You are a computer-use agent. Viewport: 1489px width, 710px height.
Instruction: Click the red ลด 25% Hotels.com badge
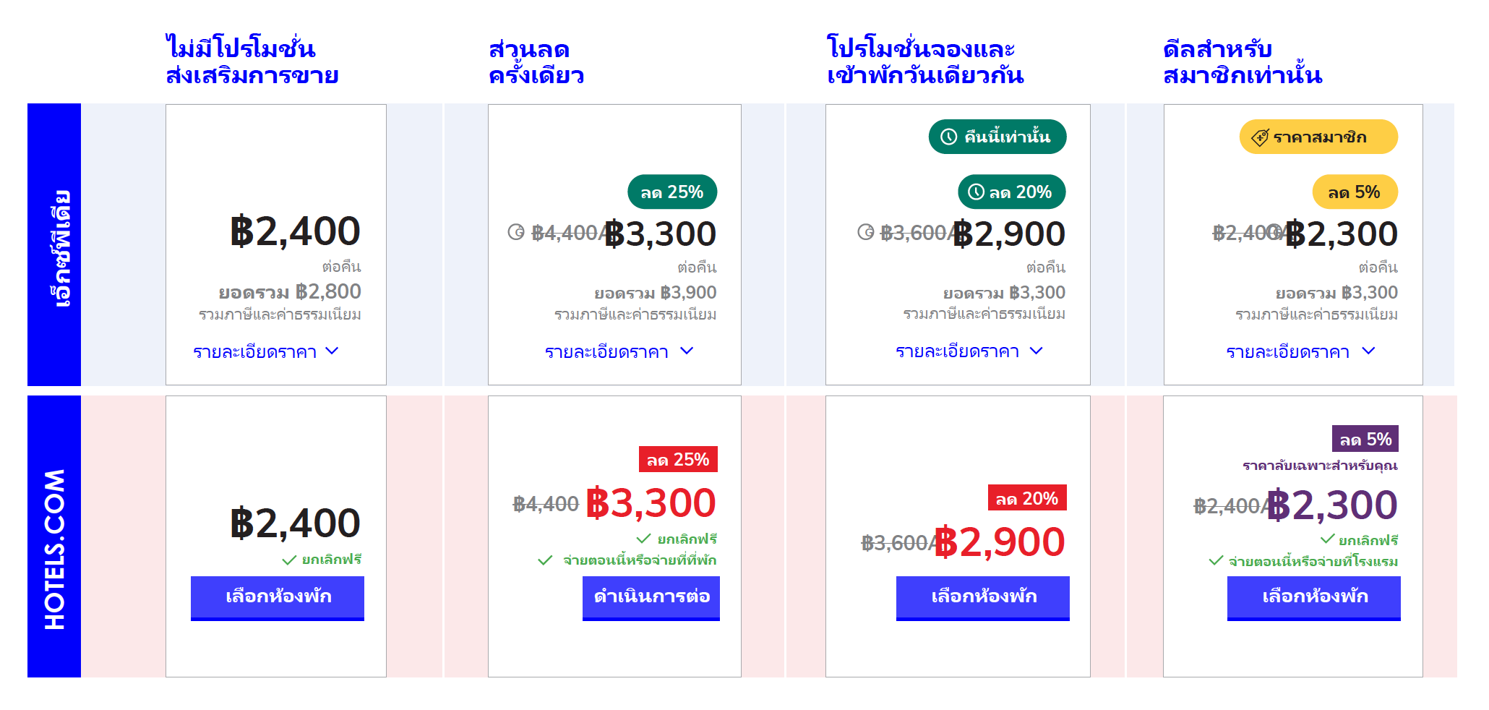tap(678, 459)
